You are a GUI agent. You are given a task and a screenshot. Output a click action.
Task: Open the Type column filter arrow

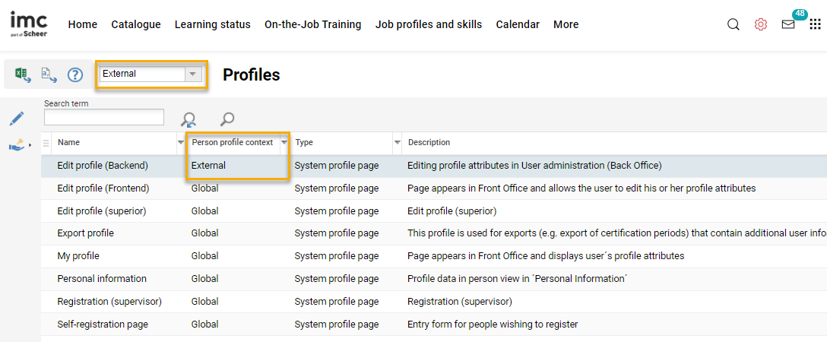tap(397, 143)
